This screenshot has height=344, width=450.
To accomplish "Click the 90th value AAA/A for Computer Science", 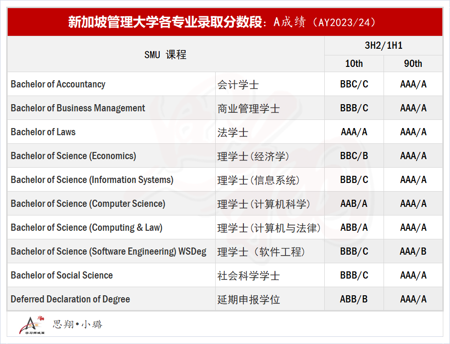I will [x=413, y=203].
